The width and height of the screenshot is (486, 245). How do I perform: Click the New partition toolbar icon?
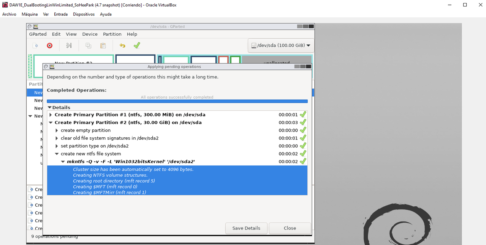(x=35, y=46)
